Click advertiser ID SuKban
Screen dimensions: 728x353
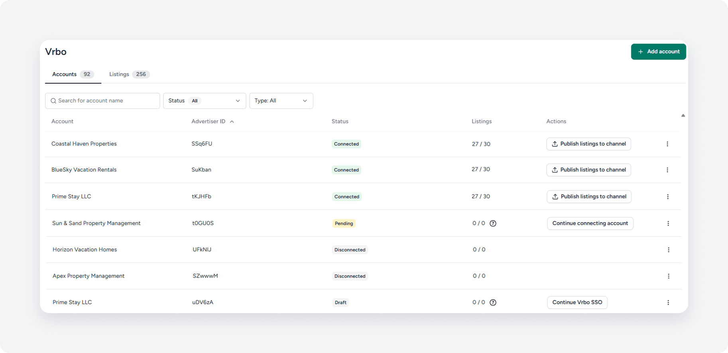click(201, 170)
